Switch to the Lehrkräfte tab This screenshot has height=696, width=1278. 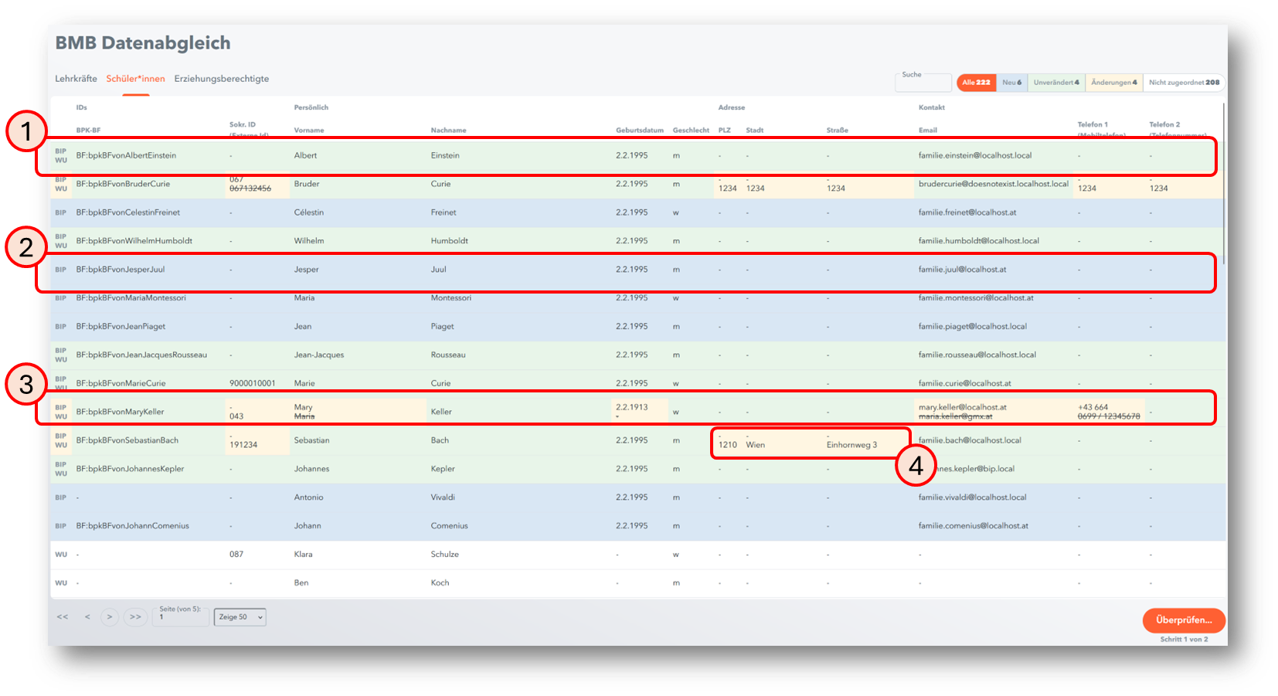pyautogui.click(x=76, y=79)
